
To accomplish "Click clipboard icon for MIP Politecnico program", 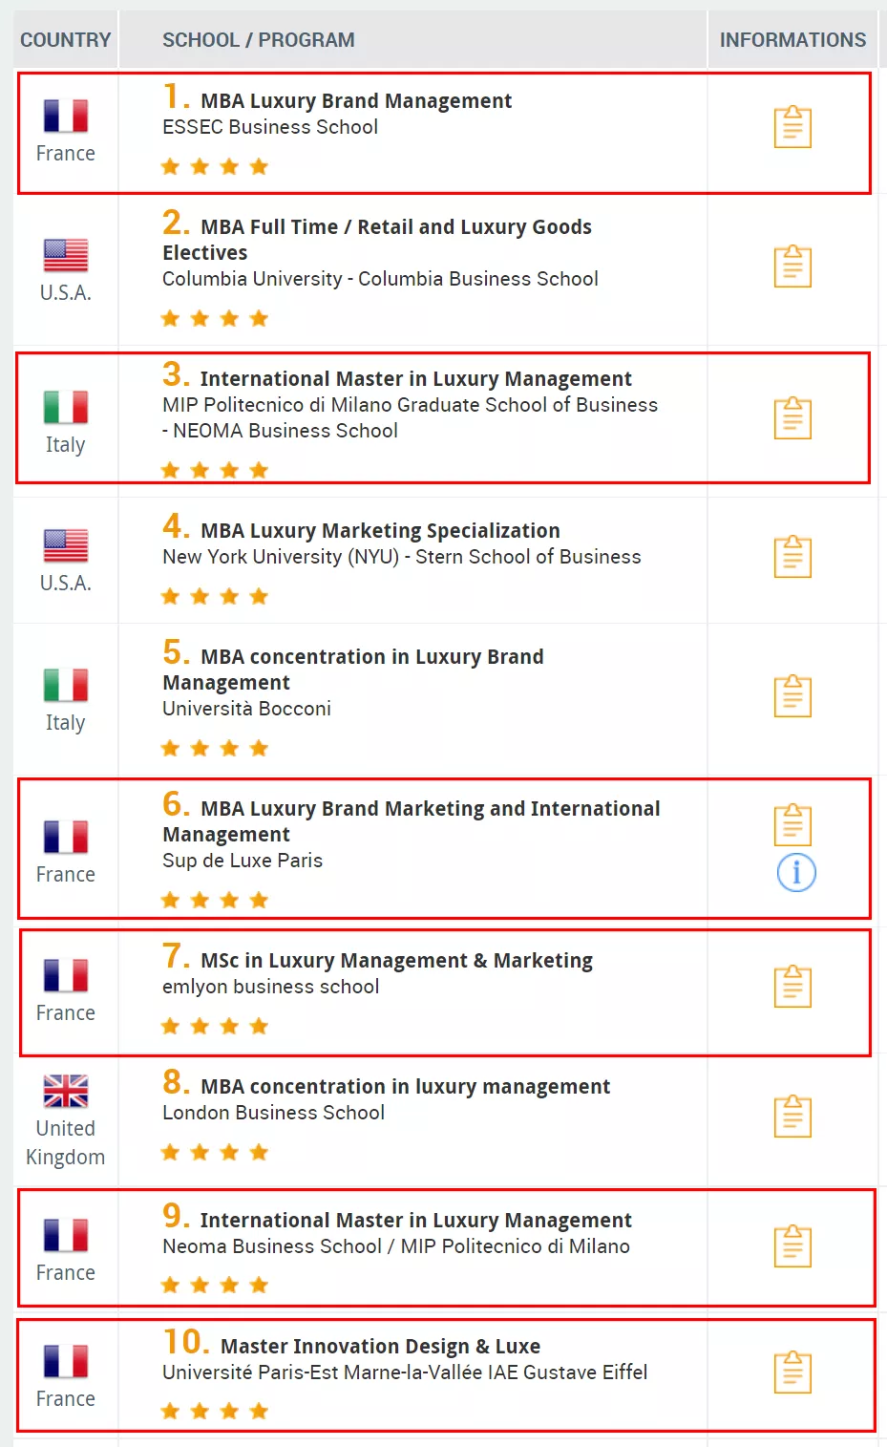I will [x=792, y=417].
